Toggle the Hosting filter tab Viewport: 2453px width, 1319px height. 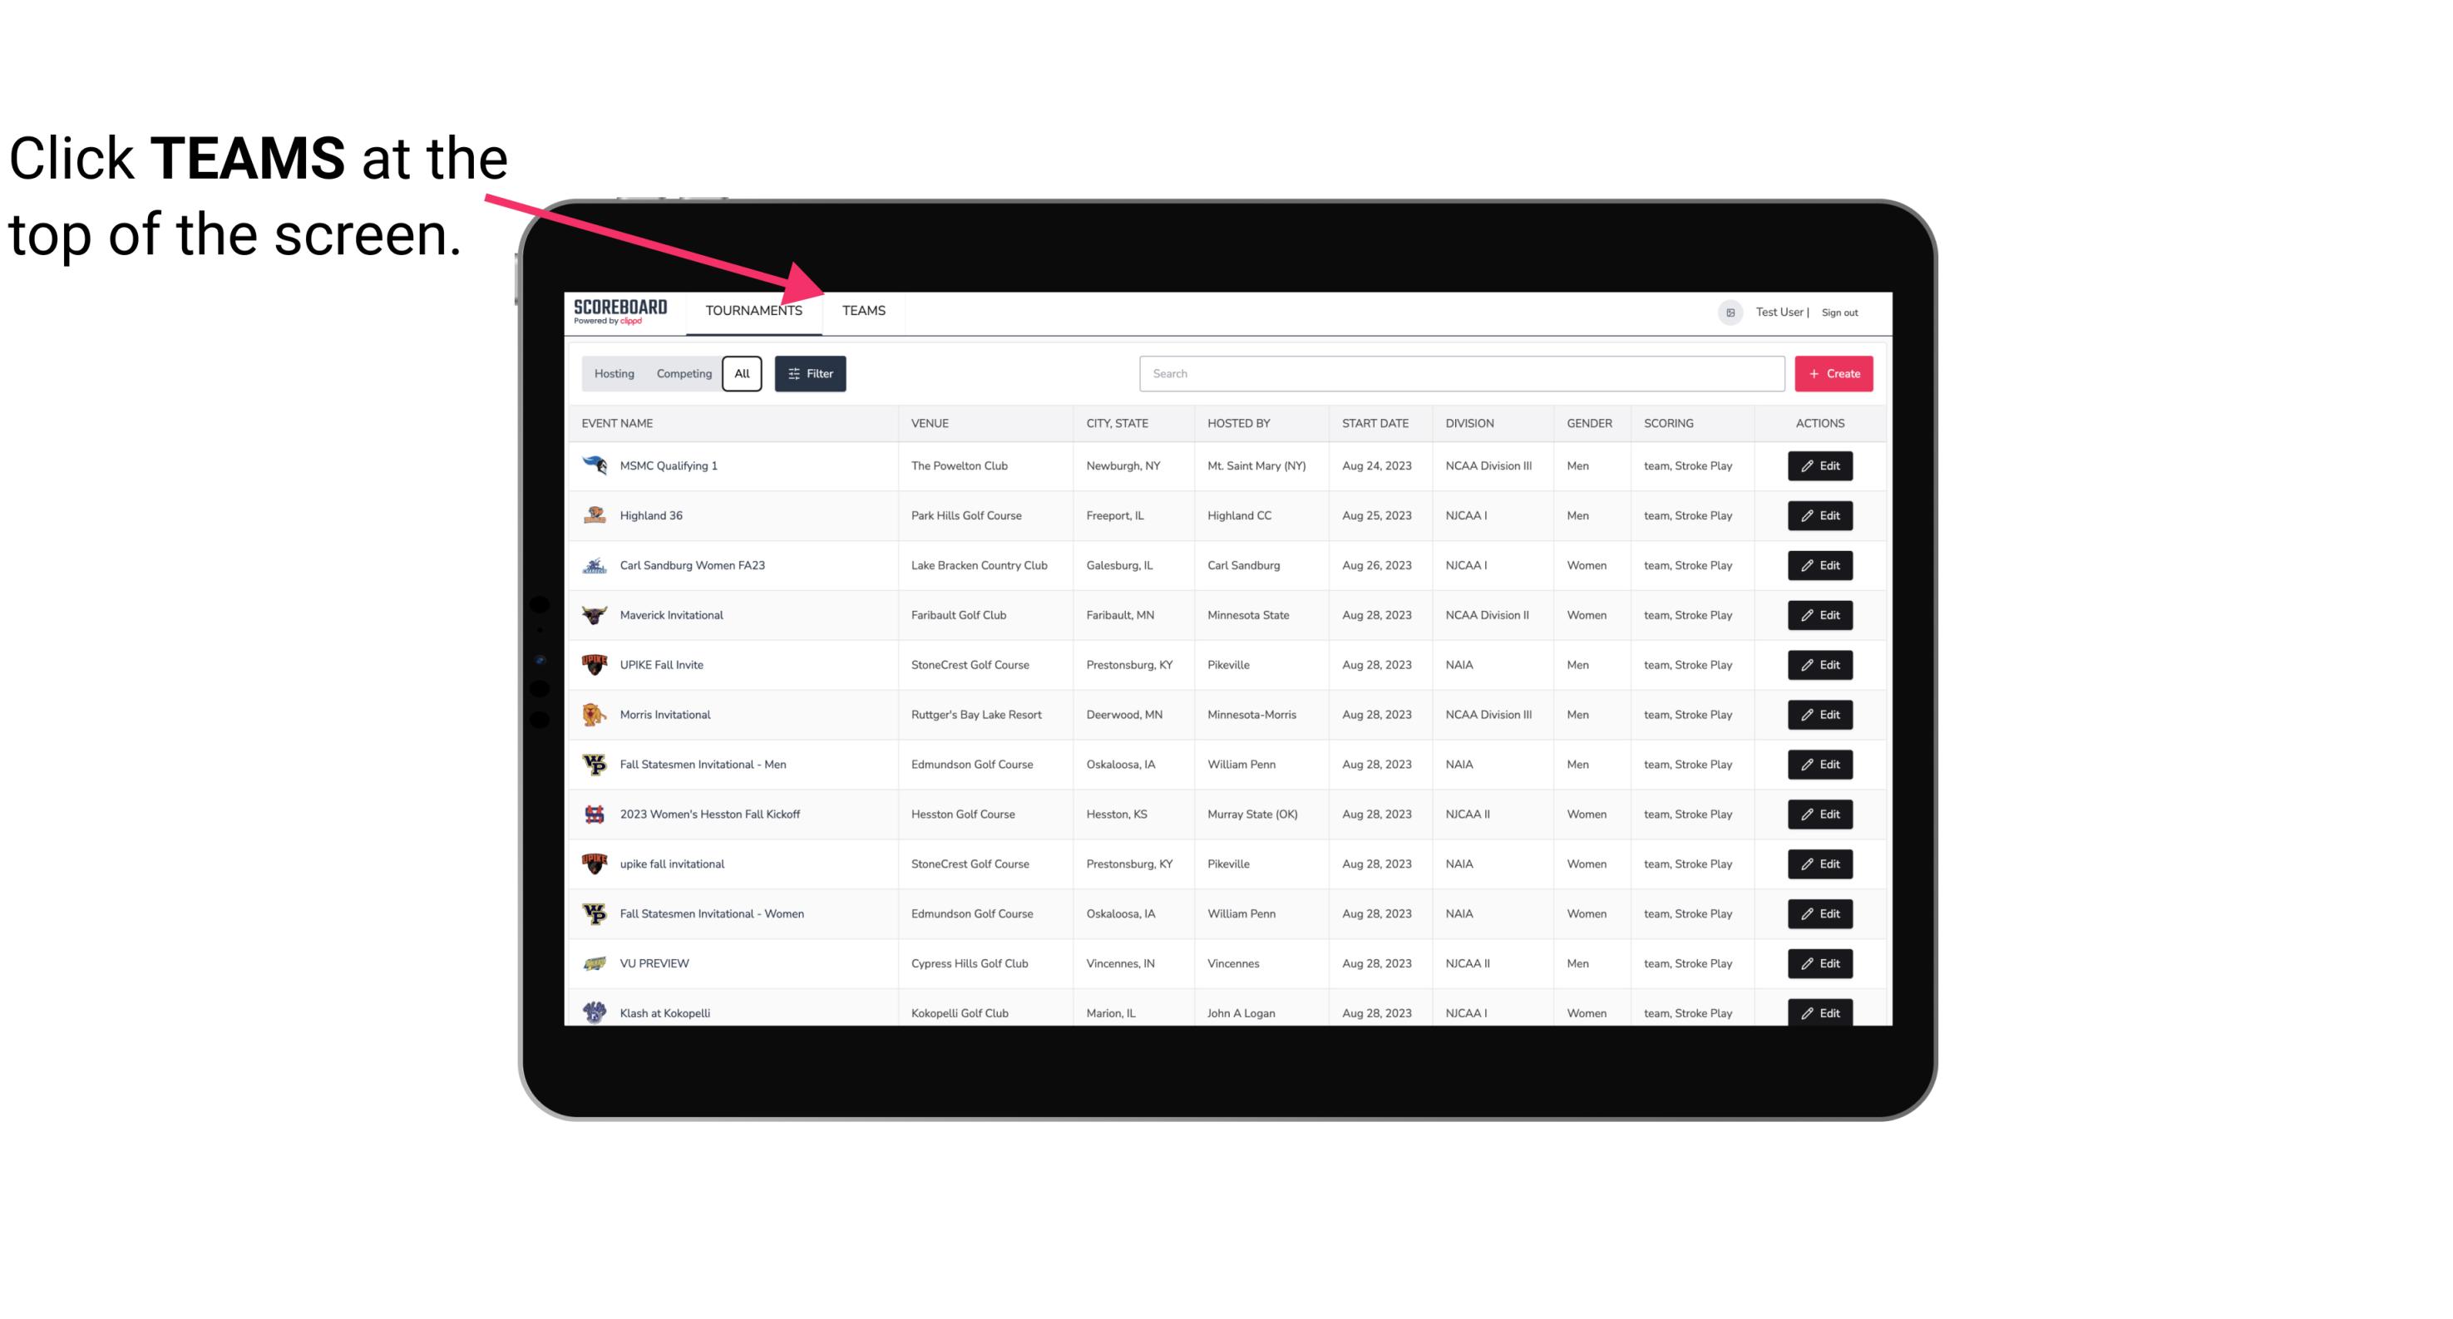pos(614,374)
